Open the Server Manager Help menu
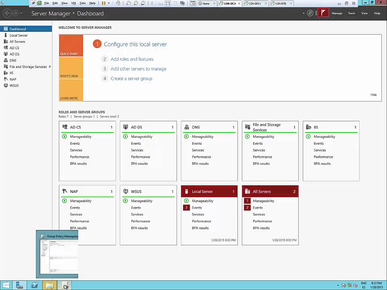387x290 pixels. tap(377, 13)
